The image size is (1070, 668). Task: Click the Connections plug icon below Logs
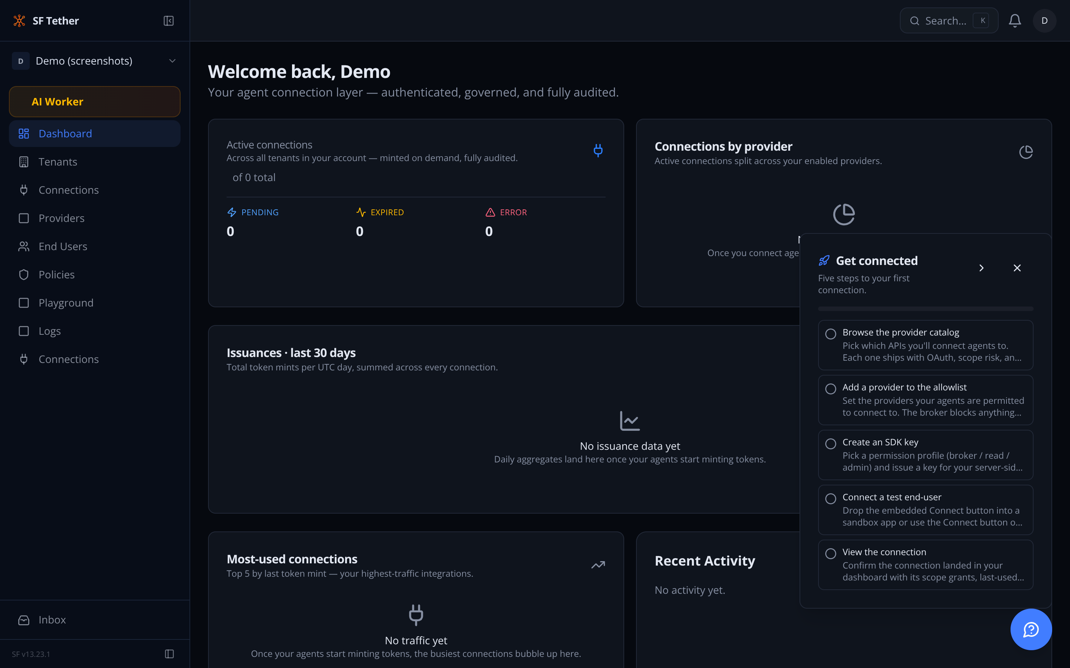pos(24,359)
